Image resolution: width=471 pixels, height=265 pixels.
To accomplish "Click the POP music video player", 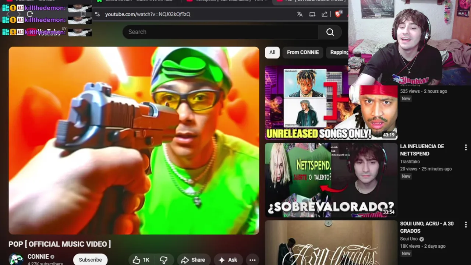I will [134, 141].
